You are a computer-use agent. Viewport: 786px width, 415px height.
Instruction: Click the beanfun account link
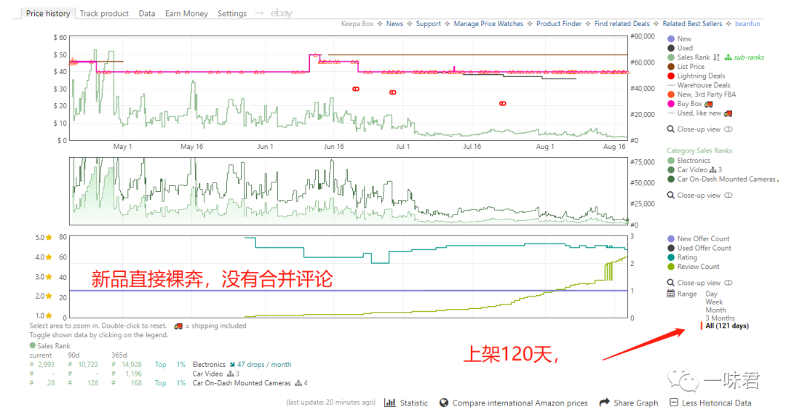point(748,23)
